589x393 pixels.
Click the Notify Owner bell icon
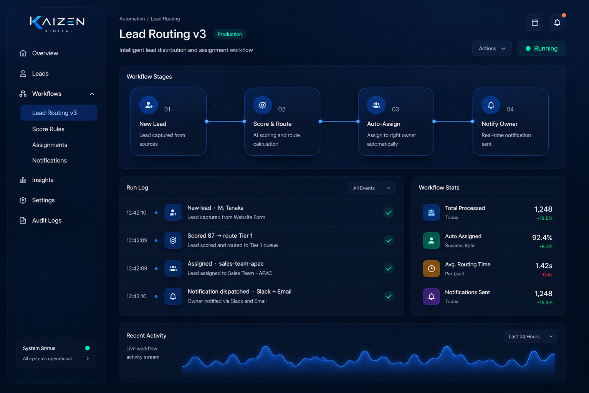click(x=491, y=105)
